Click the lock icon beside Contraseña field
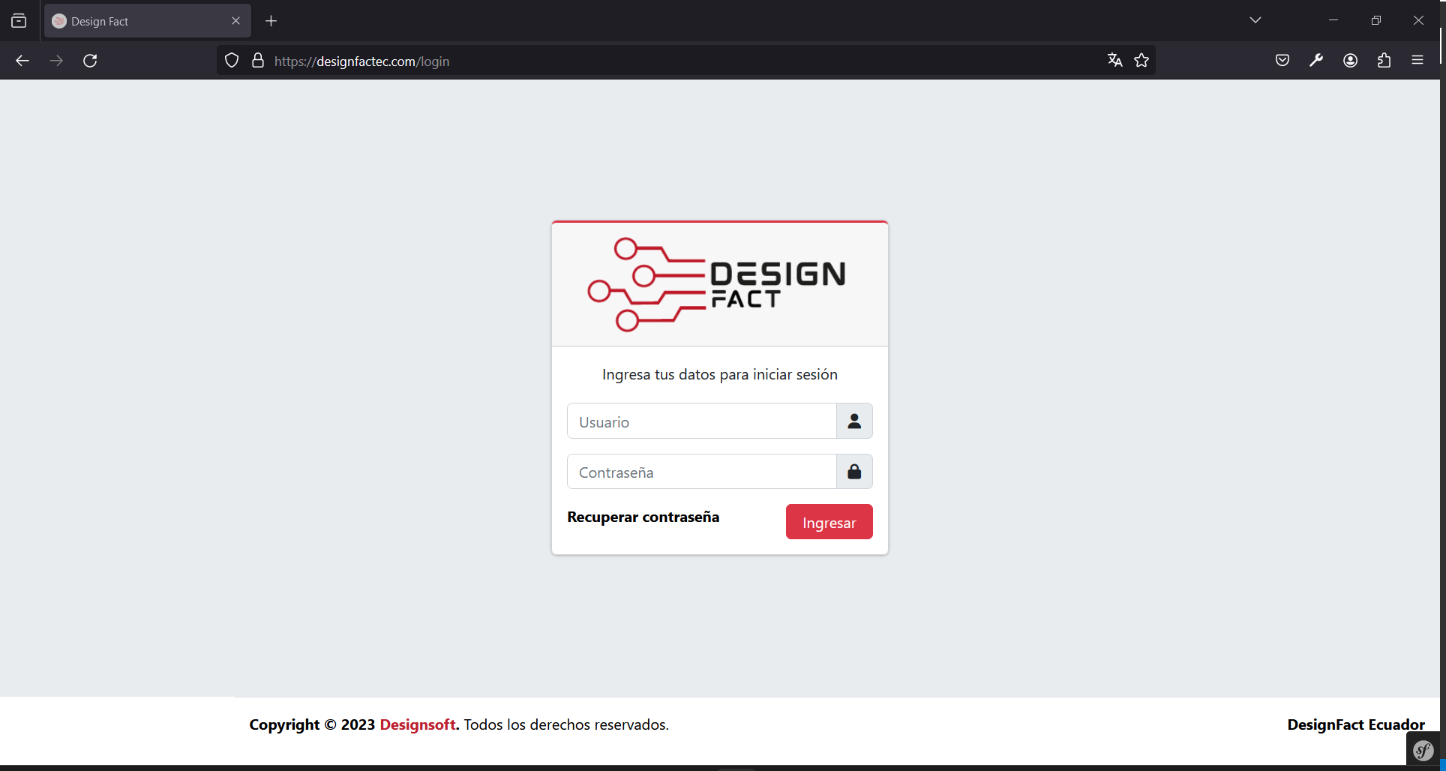The image size is (1446, 771). pos(854,472)
